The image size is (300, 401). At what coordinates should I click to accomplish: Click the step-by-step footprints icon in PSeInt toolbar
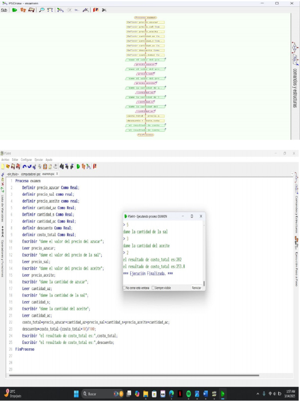(x=83, y=166)
